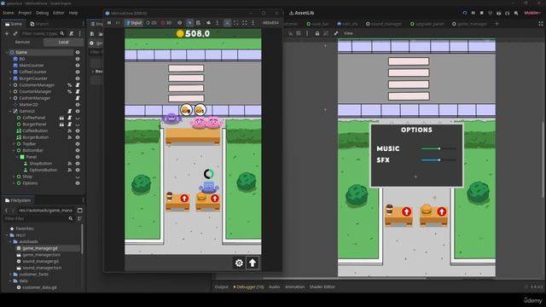Click the filesystem search magnifier icon
The image size is (546, 307).
tap(71, 218)
